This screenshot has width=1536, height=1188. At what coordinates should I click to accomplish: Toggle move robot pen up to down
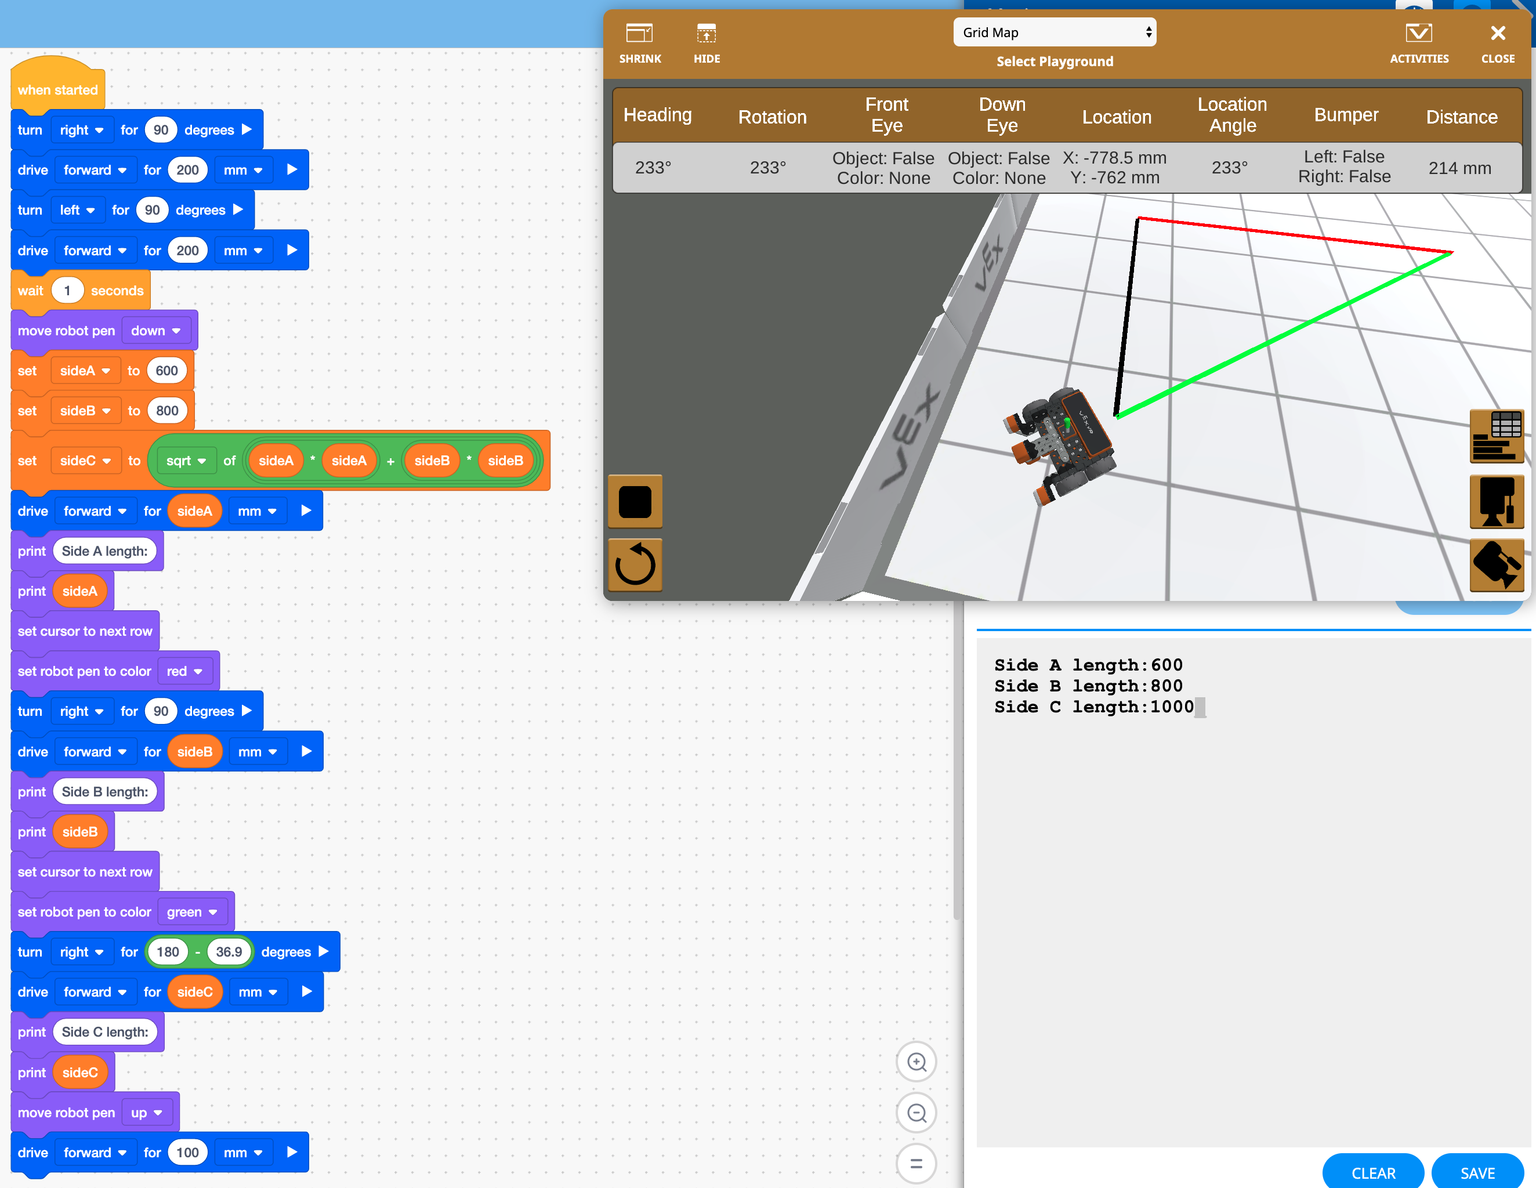pos(147,1112)
